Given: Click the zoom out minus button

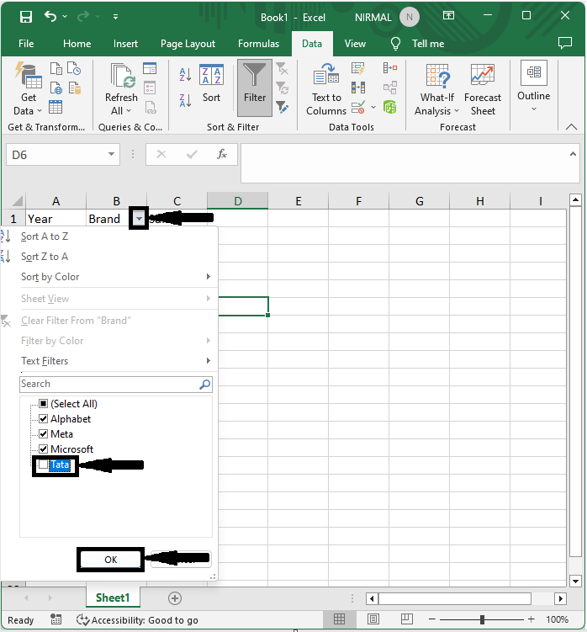Looking at the screenshot, I should [432, 619].
